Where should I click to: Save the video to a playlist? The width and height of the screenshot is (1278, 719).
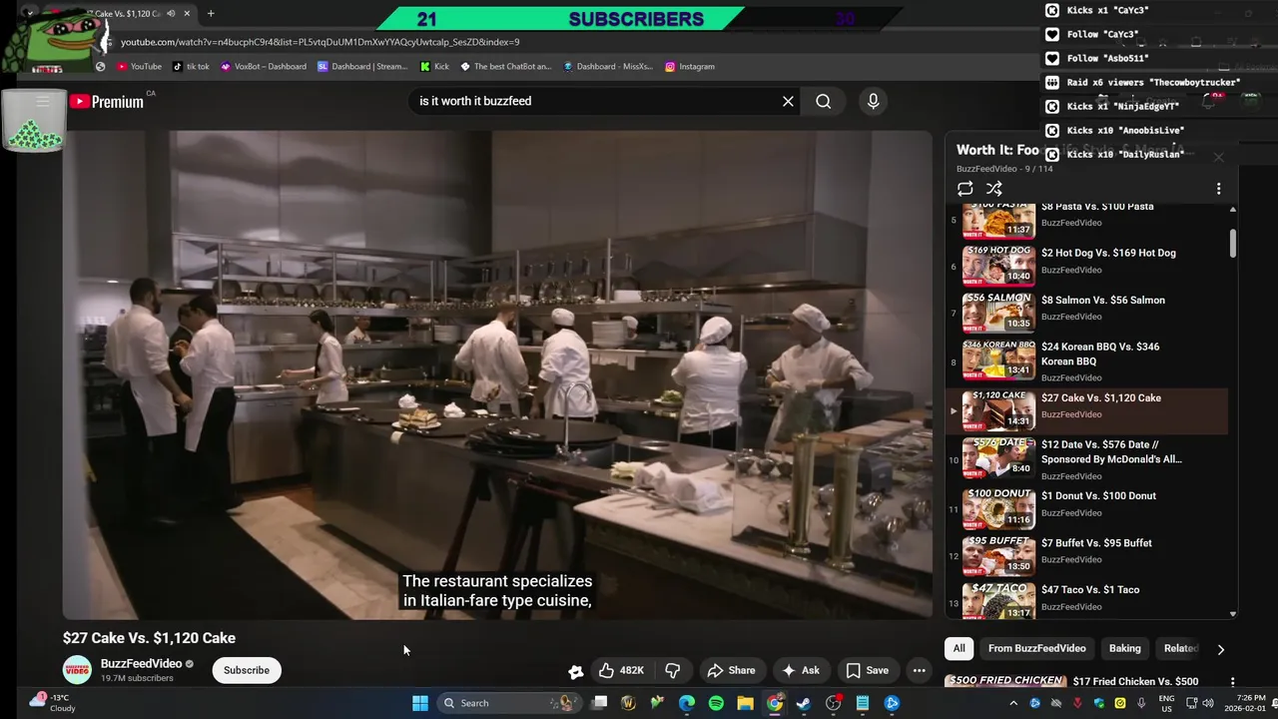tap(867, 670)
